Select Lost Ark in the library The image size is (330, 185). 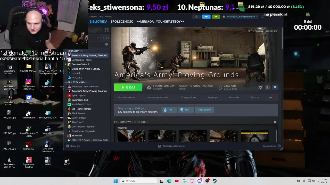coord(76,73)
